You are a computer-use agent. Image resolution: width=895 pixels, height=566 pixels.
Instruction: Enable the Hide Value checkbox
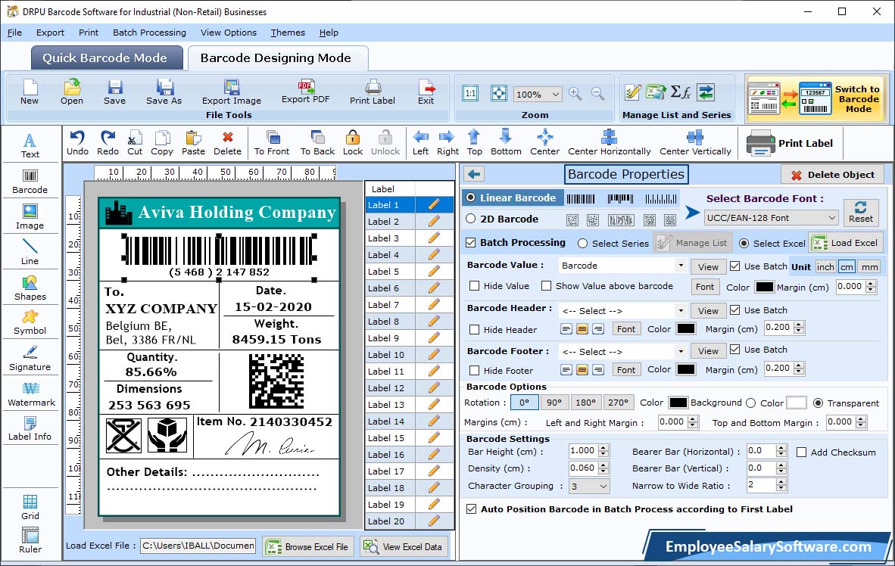click(474, 286)
